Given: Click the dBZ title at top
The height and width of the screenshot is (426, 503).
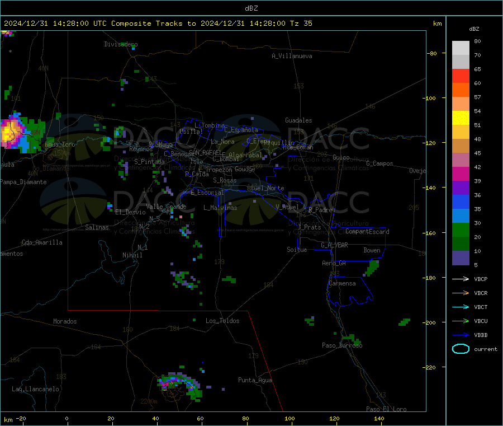Looking at the screenshot, I should tap(251, 8).
